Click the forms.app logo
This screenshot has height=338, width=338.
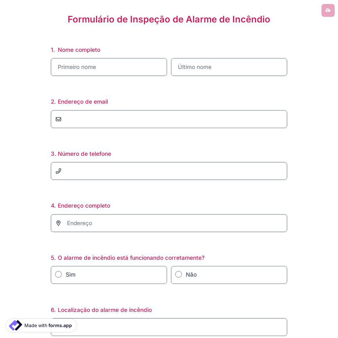pyautogui.click(x=16, y=325)
